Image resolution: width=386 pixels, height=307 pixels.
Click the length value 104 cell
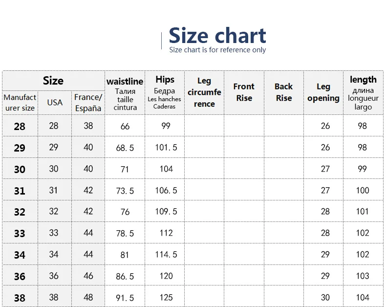coord(363,298)
